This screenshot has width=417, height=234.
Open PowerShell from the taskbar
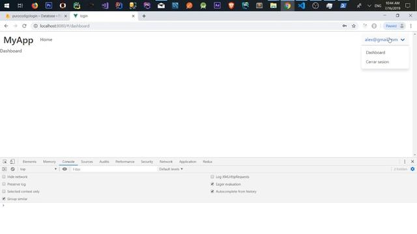343,6
